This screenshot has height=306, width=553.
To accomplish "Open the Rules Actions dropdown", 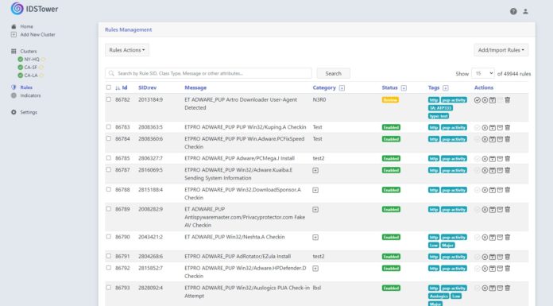I will (x=127, y=50).
